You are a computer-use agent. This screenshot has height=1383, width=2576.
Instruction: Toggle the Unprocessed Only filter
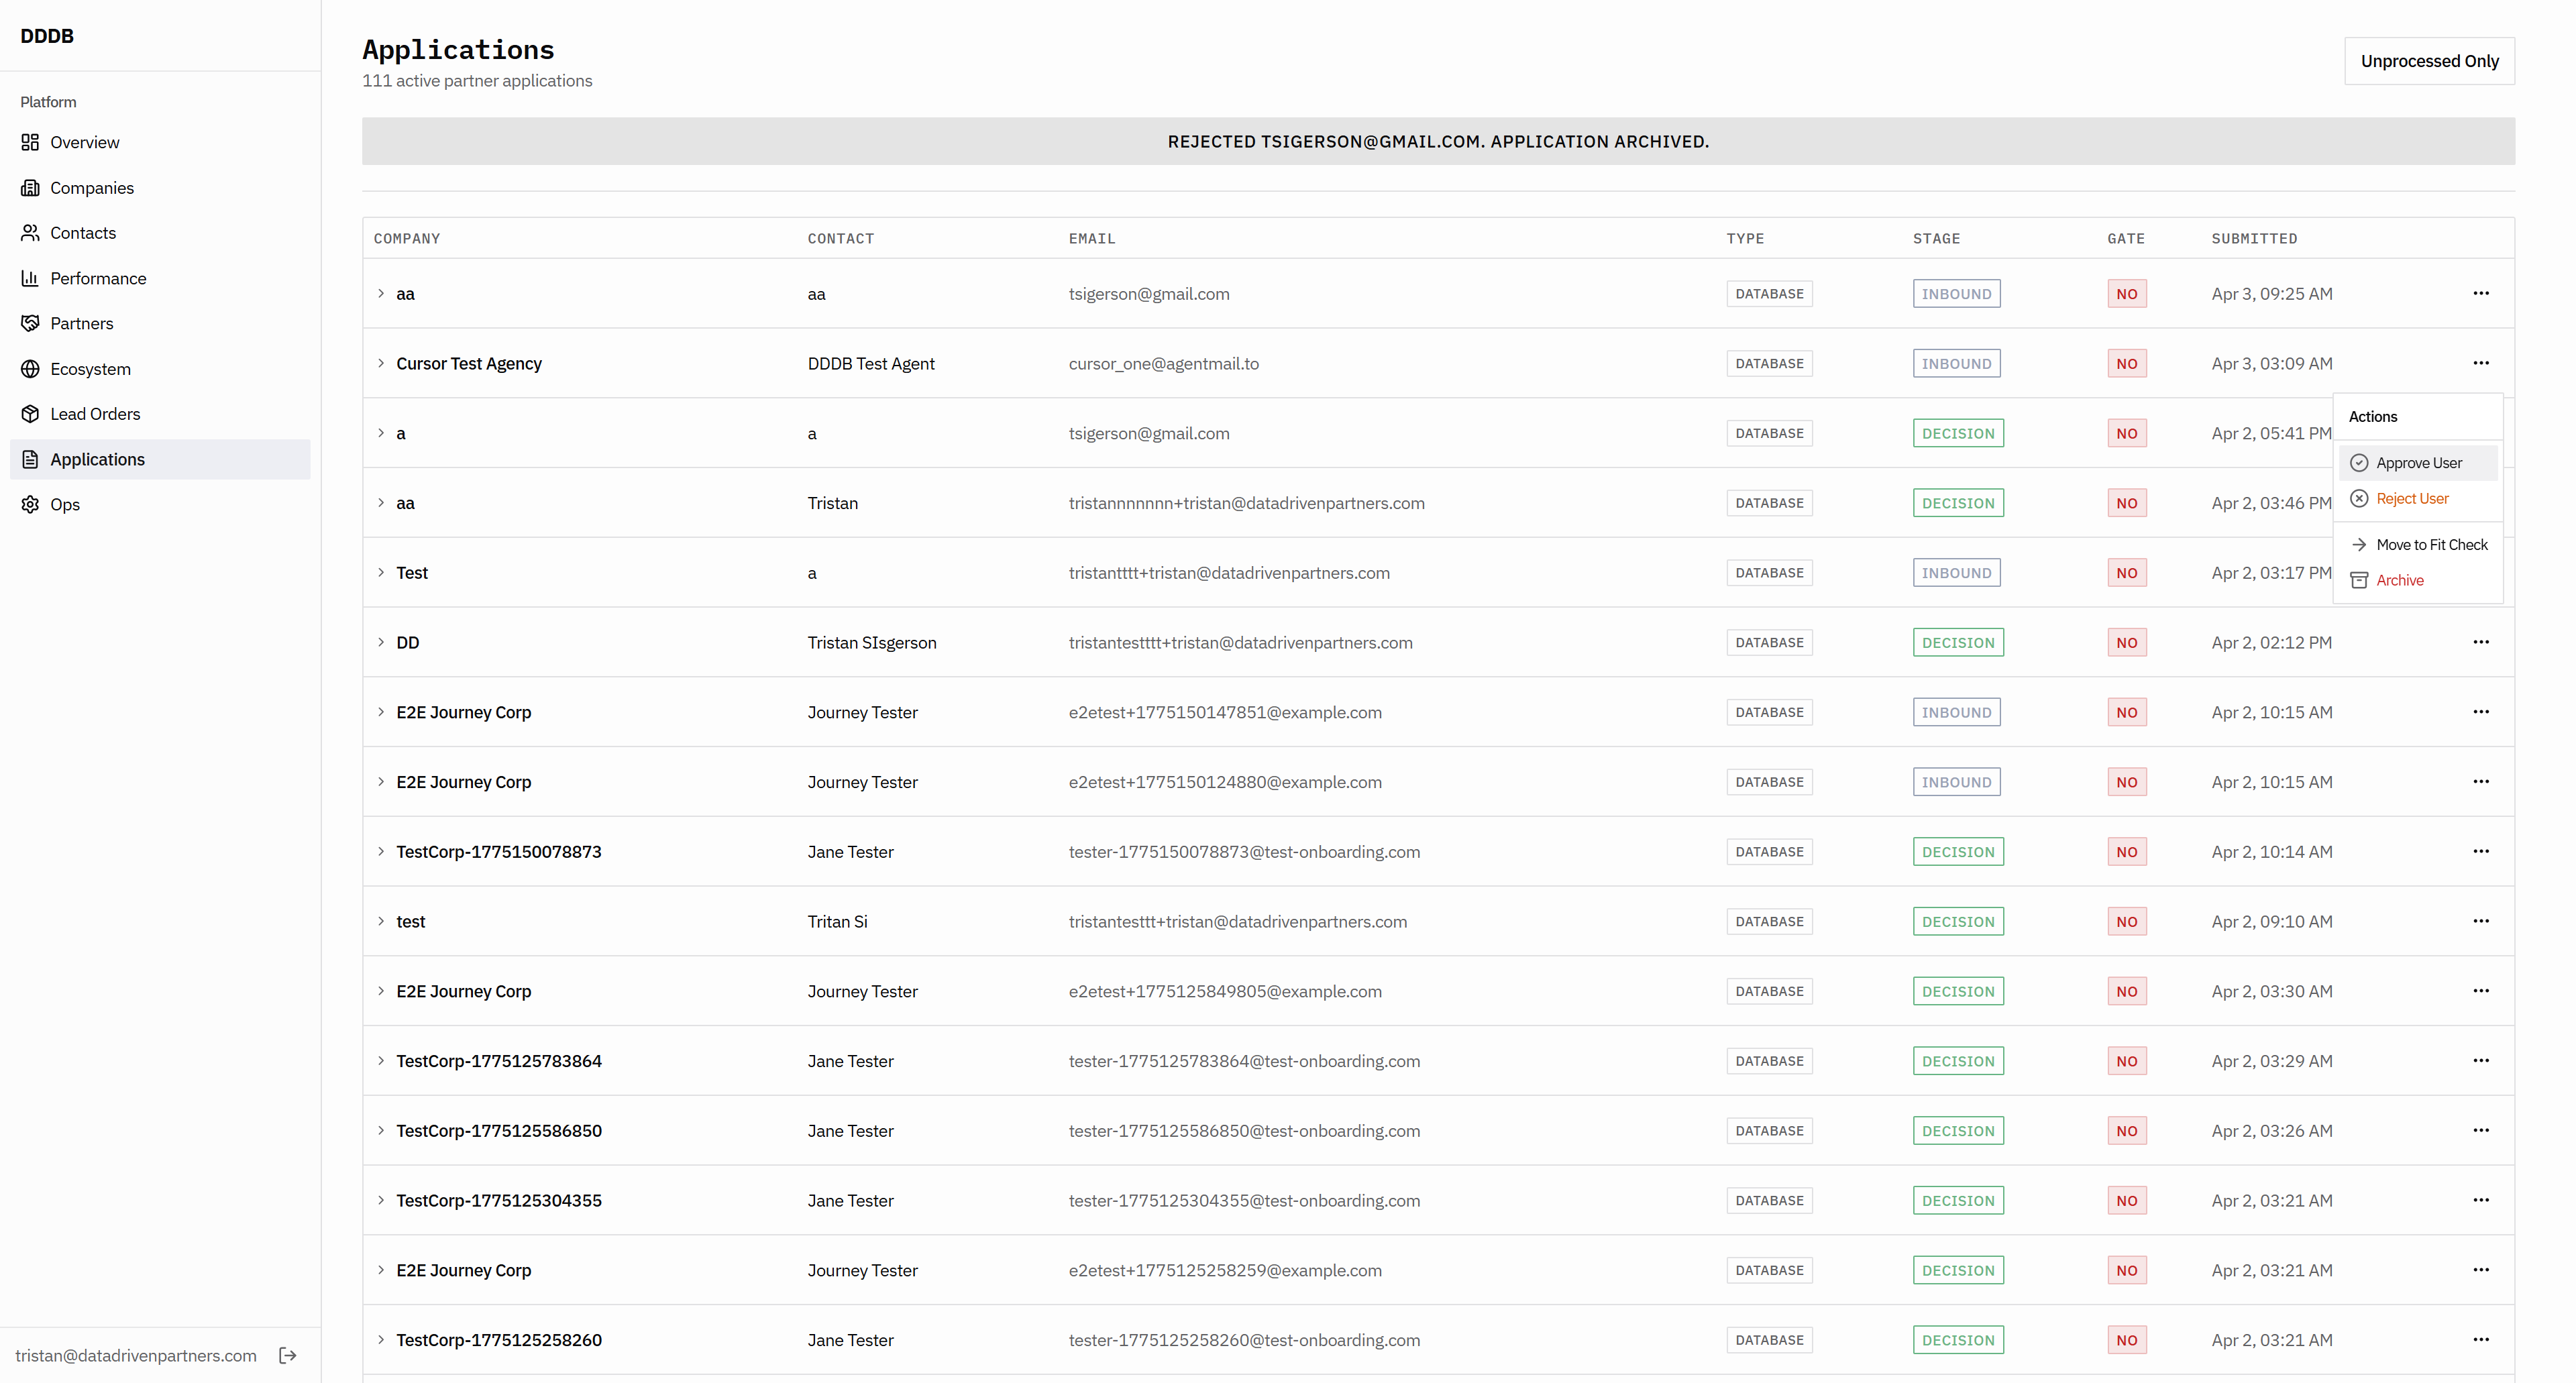coord(2429,61)
